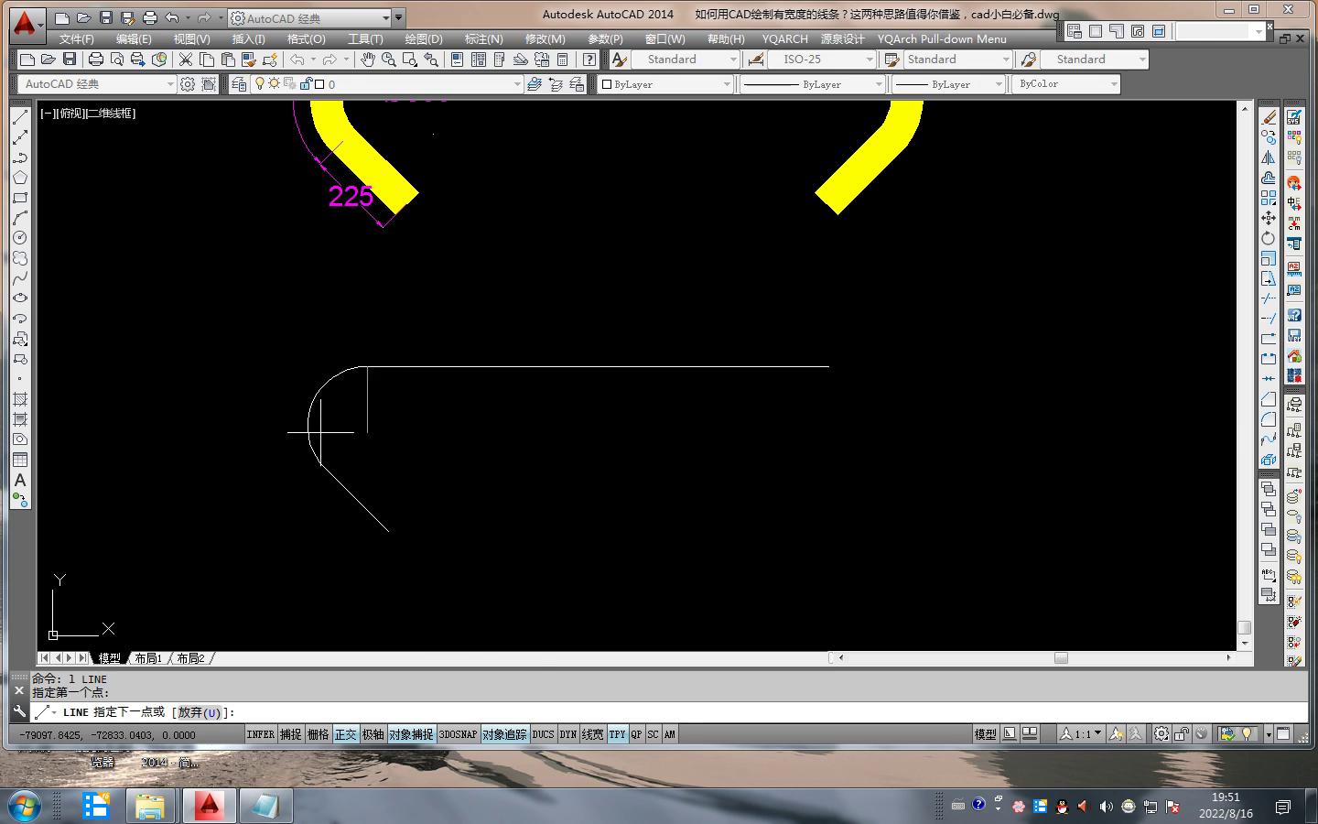Image resolution: width=1318 pixels, height=824 pixels.
Task: Open Layer Properties Manager icon
Action: click(x=239, y=84)
